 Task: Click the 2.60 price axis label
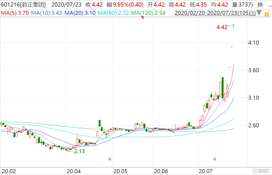253,125
